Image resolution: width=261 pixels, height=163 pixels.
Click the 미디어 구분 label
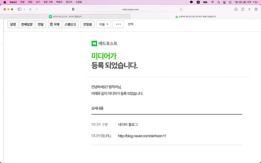click(99, 124)
